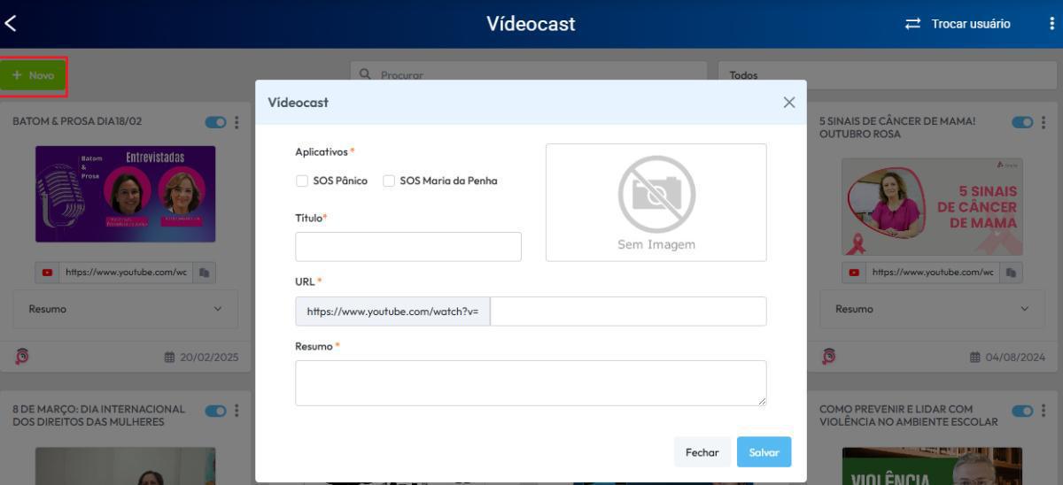Click the 8 DE MARÇO card title
Image resolution: width=1063 pixels, height=485 pixels.
(x=99, y=416)
